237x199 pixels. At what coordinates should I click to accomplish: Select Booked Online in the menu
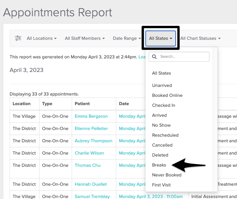167,95
